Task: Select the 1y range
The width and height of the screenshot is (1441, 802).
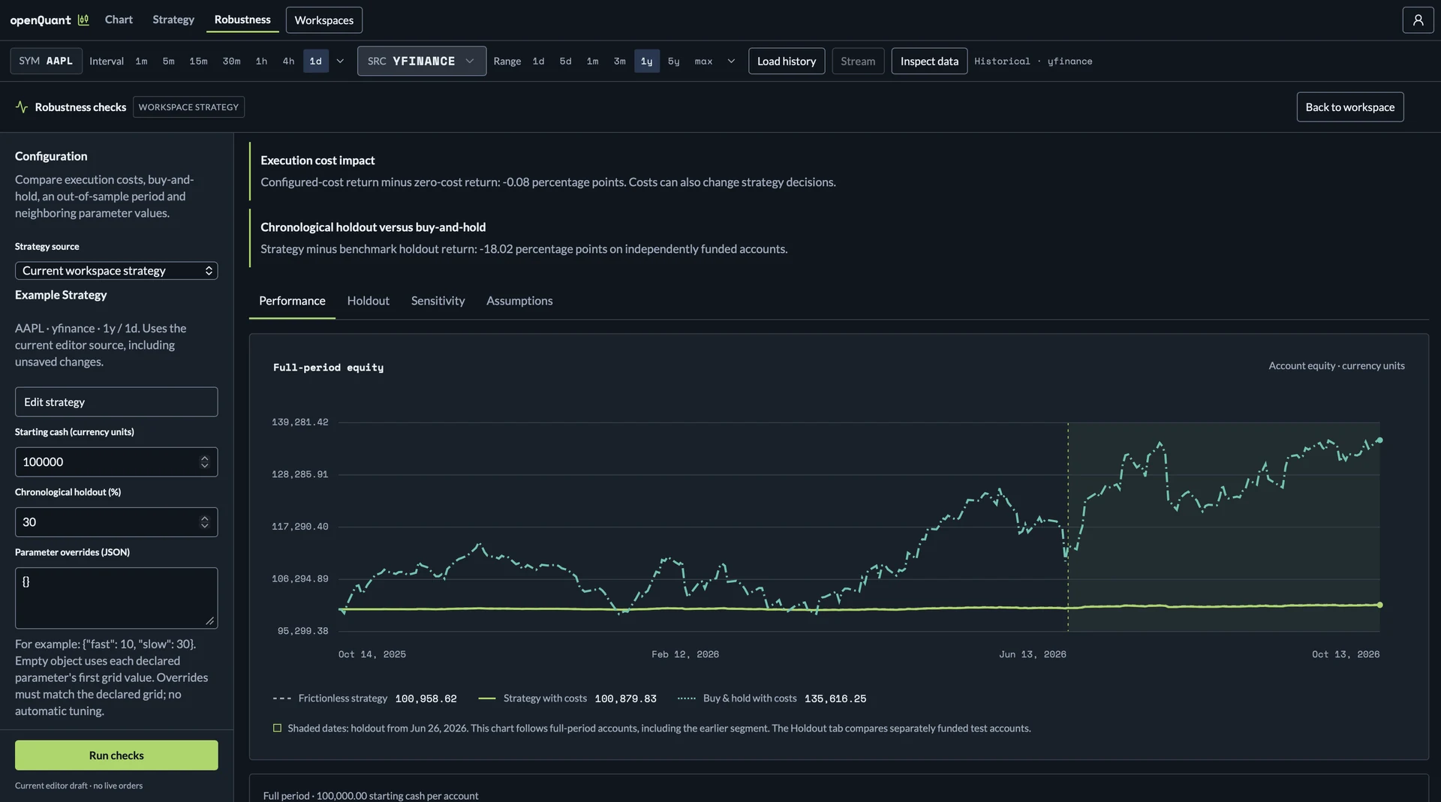Action: click(x=646, y=62)
